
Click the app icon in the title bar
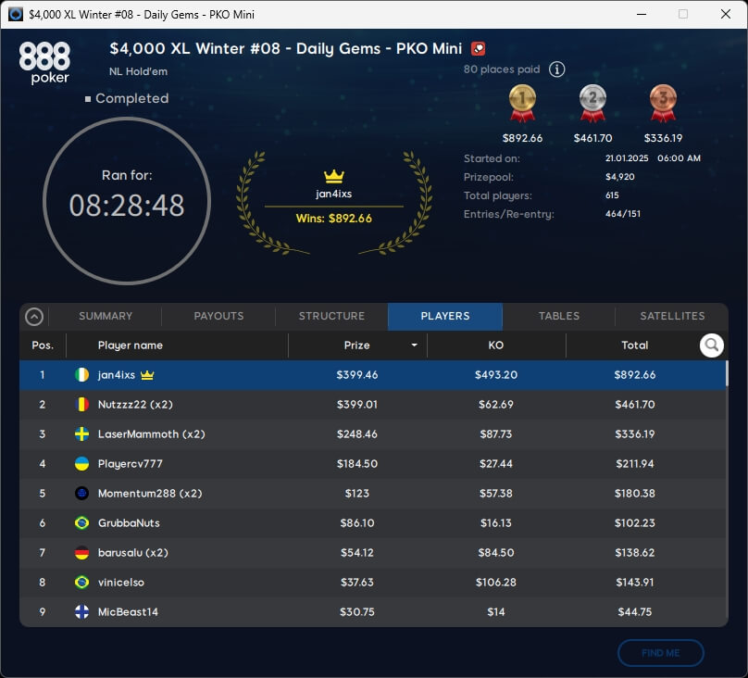tap(15, 14)
